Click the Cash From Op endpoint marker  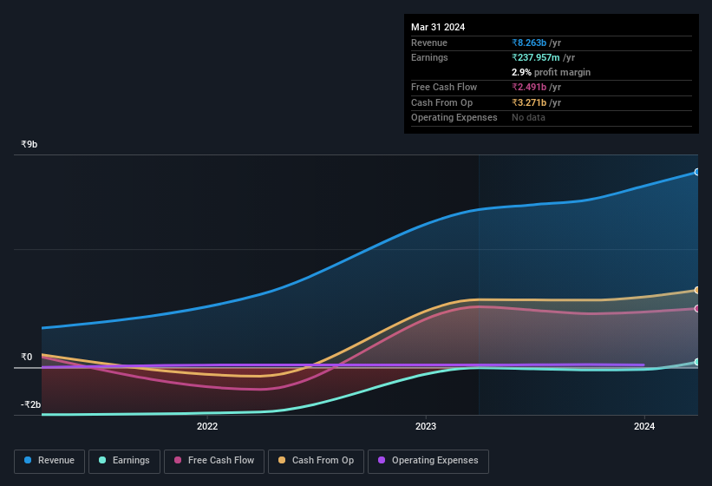click(x=697, y=290)
